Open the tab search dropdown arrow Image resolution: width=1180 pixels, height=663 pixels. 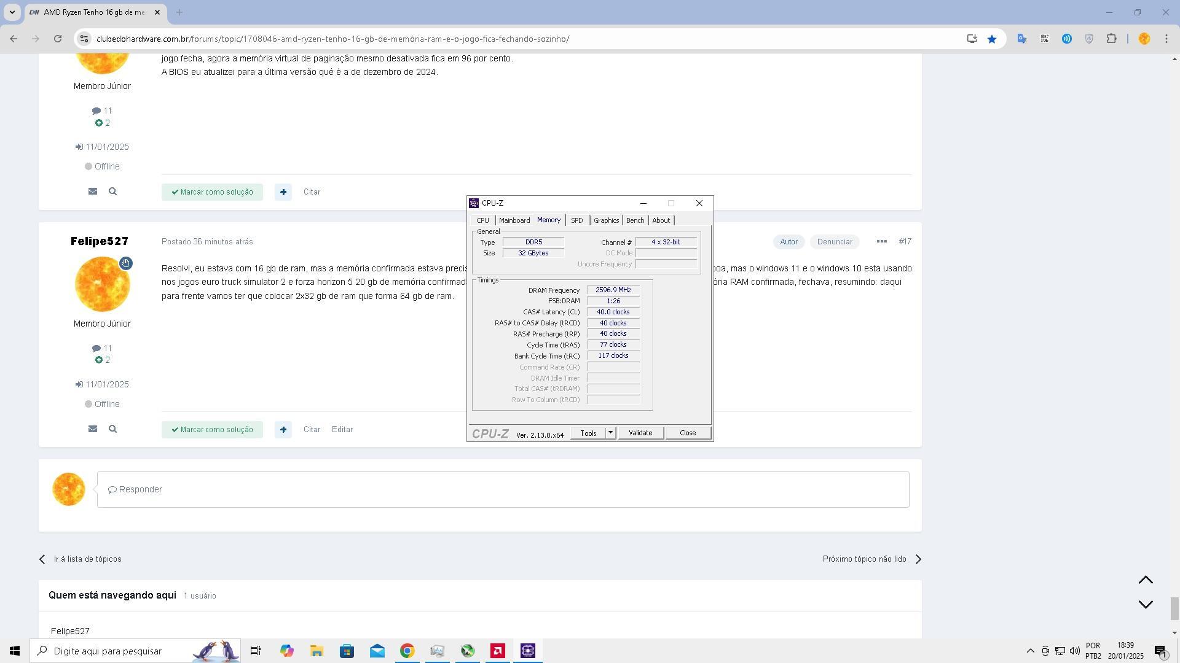(x=12, y=12)
